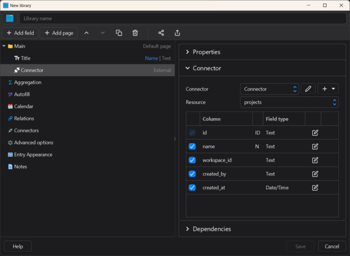Click the export upload icon
Screen dimensions: 350x256
[x=177, y=33]
